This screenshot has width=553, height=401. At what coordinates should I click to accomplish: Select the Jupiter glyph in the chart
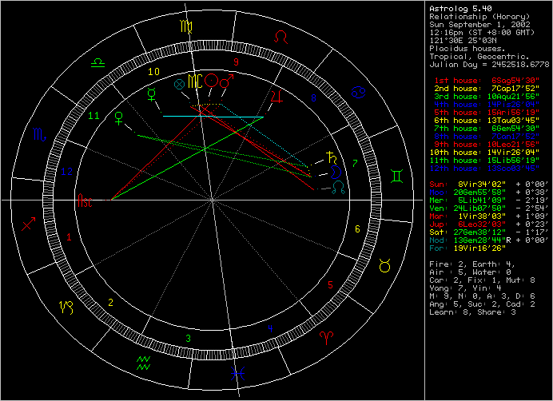tap(276, 97)
